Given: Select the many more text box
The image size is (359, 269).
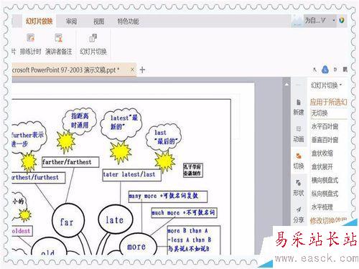Looking at the screenshot, I should (168, 197).
